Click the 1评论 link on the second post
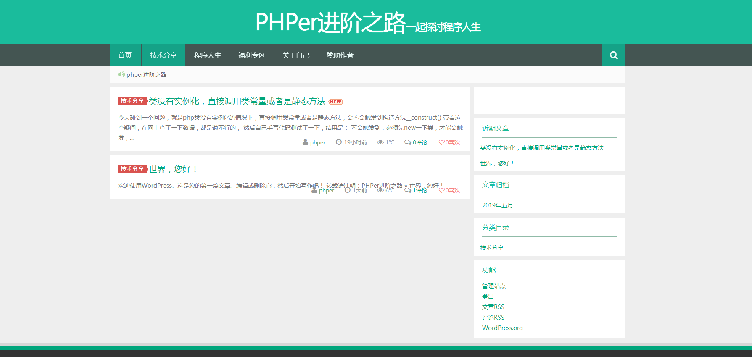This screenshot has height=357, width=752. coord(420,190)
